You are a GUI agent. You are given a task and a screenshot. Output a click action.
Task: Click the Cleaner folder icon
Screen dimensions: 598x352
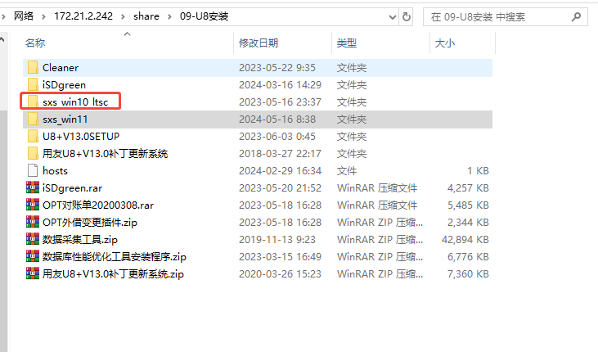click(x=33, y=67)
